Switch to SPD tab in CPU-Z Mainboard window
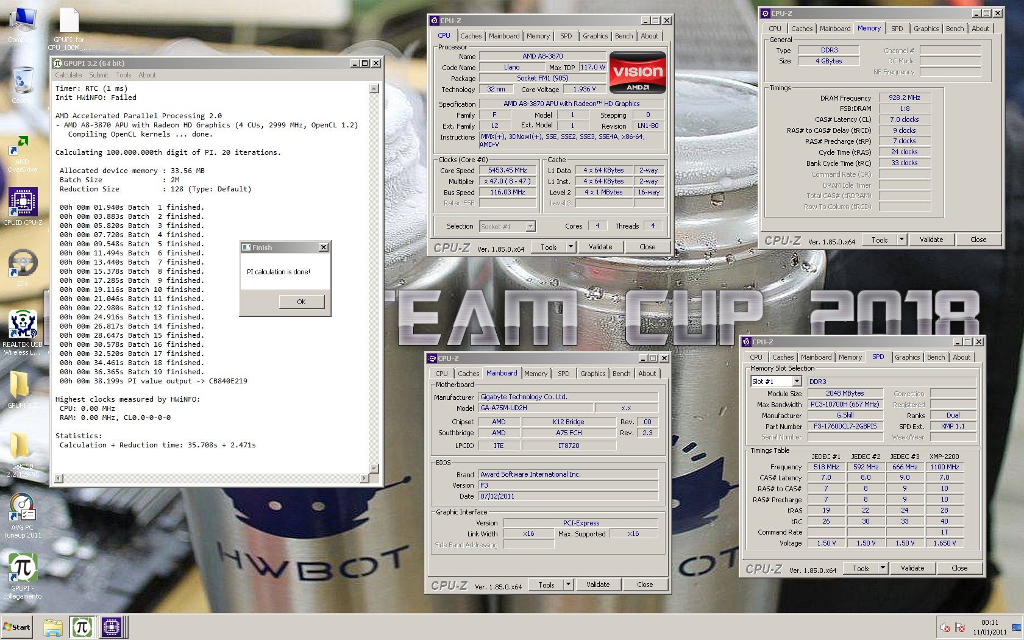This screenshot has height=640, width=1024. point(564,374)
